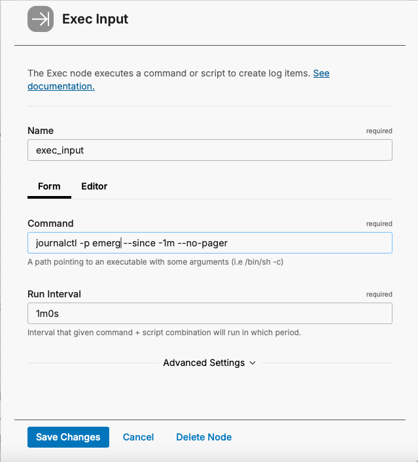Click the Command helper text about executable path
Screen dimensions: 418x462
pos(155,262)
